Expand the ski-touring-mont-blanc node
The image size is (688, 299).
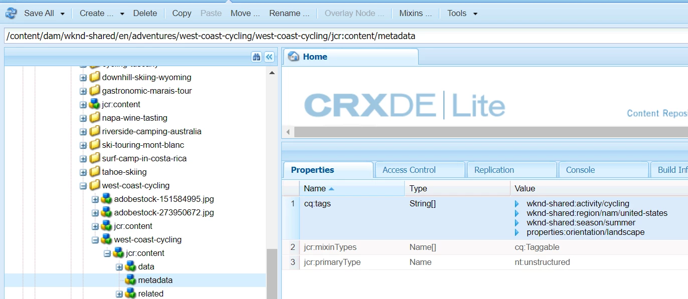click(83, 145)
